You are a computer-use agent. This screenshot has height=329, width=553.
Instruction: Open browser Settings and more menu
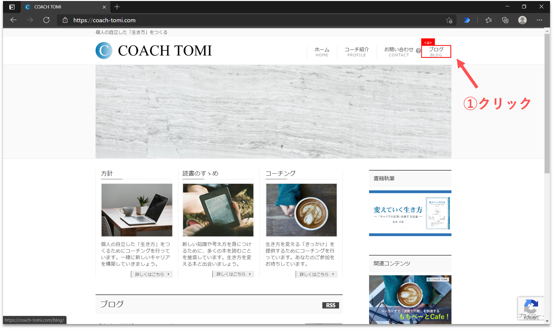(539, 20)
